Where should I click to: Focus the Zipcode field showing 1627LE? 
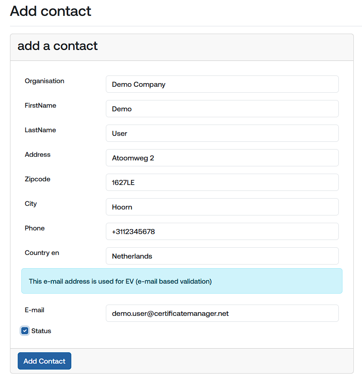tap(222, 182)
